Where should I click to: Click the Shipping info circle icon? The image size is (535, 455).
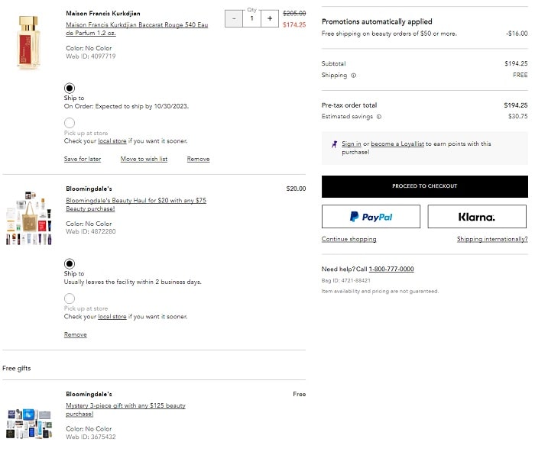(x=354, y=76)
